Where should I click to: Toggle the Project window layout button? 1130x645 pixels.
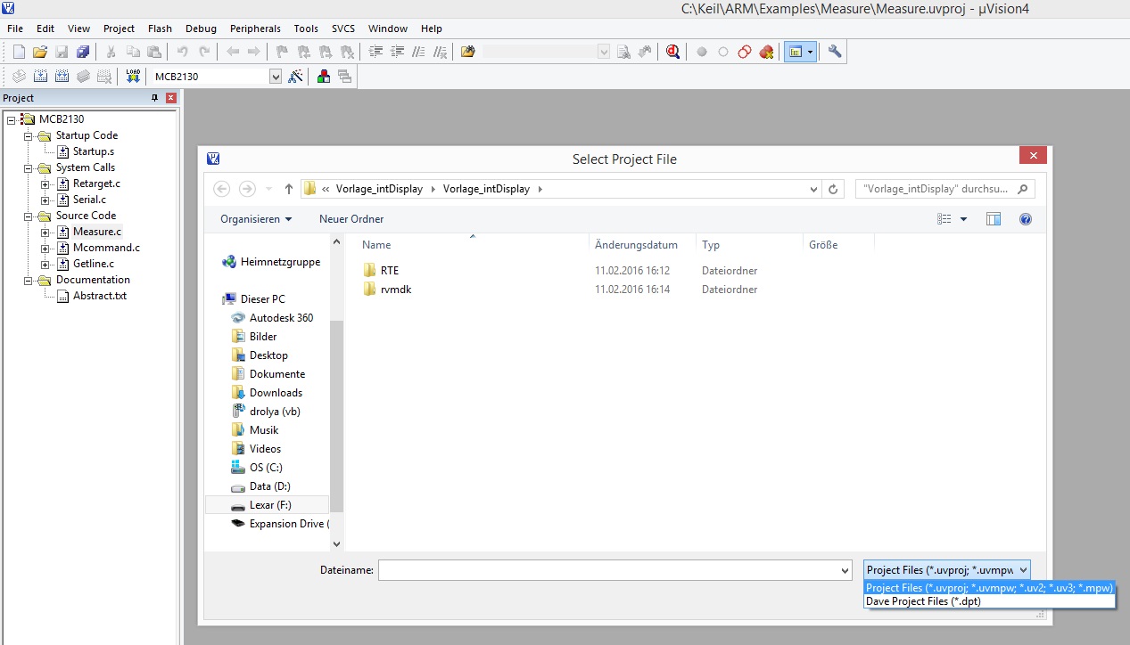click(x=795, y=52)
